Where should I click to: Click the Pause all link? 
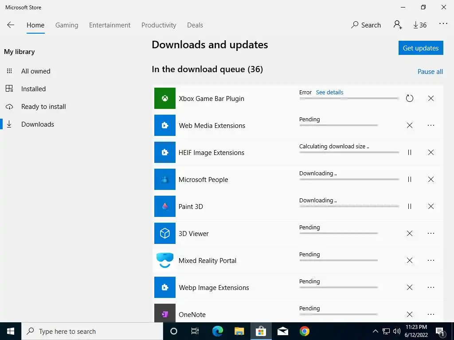(430, 72)
